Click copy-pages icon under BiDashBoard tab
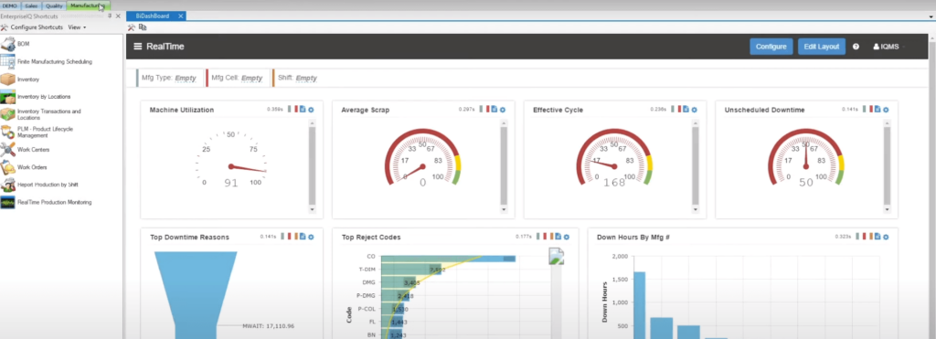Screen dimensions: 936x339 click(x=143, y=26)
